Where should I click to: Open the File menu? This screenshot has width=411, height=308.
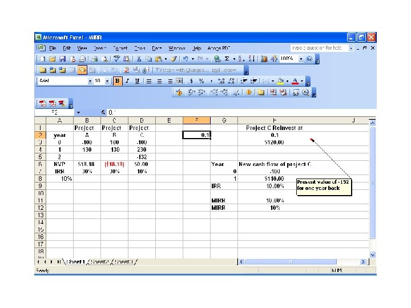click(x=53, y=48)
